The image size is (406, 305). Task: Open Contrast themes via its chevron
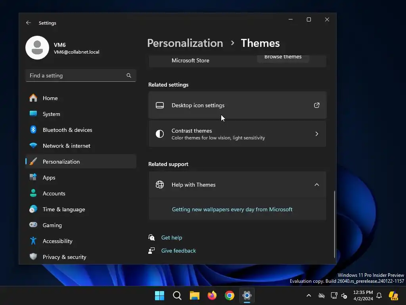317,134
